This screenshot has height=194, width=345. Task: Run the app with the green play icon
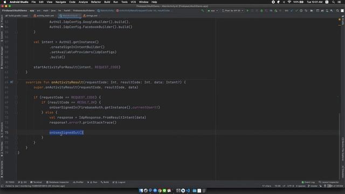coord(247,11)
